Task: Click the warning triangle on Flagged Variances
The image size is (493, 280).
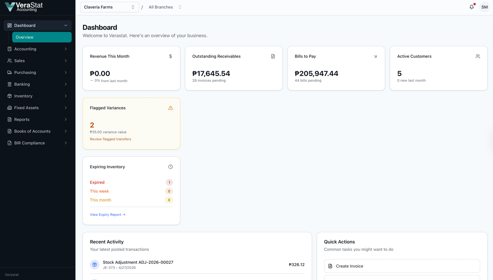Action: (x=170, y=108)
